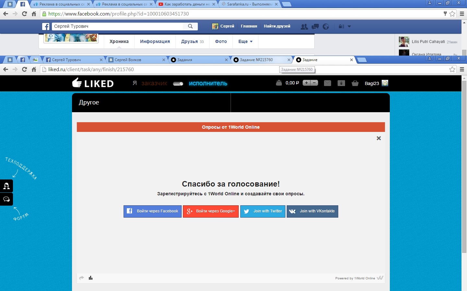Switch to the Сергей Волков tab
The image size is (467, 291).
tap(137, 60)
